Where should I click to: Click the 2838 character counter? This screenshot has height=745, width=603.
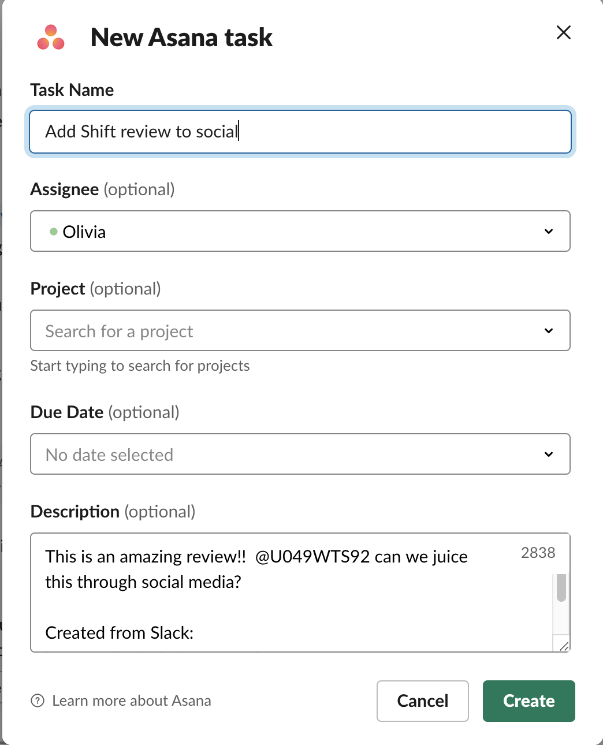538,553
